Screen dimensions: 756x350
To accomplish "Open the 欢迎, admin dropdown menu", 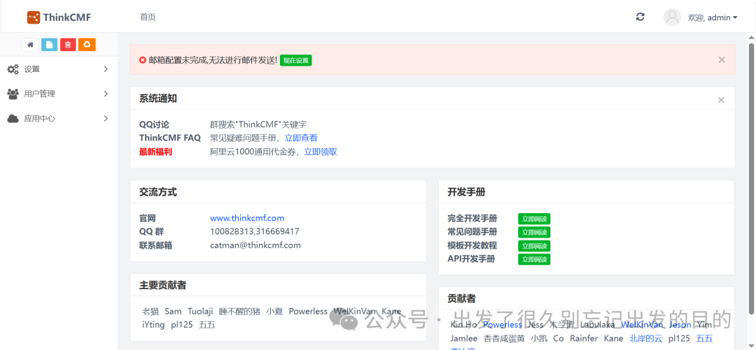I will [x=713, y=17].
